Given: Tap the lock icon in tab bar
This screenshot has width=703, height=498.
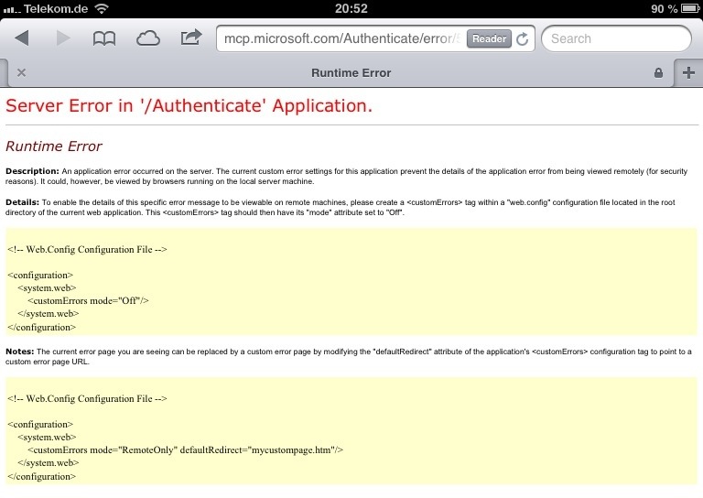Looking at the screenshot, I should (658, 72).
